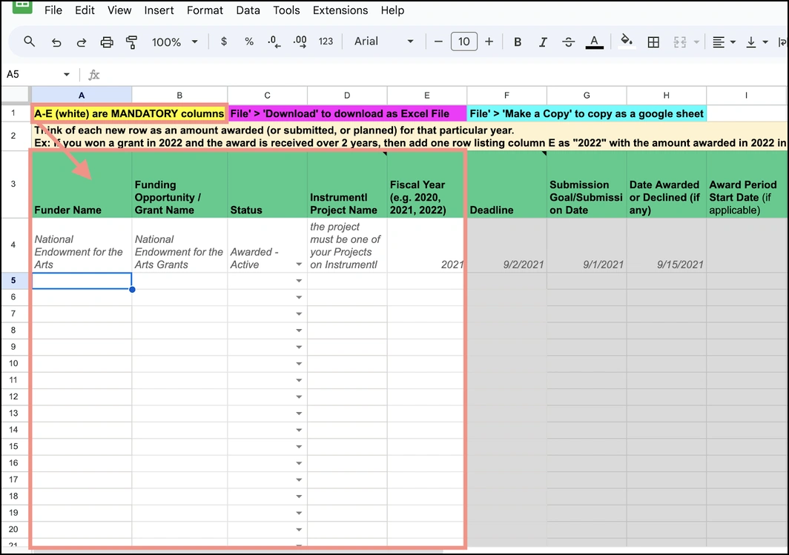
Task: Click the font size field showing 10
Action: (464, 41)
